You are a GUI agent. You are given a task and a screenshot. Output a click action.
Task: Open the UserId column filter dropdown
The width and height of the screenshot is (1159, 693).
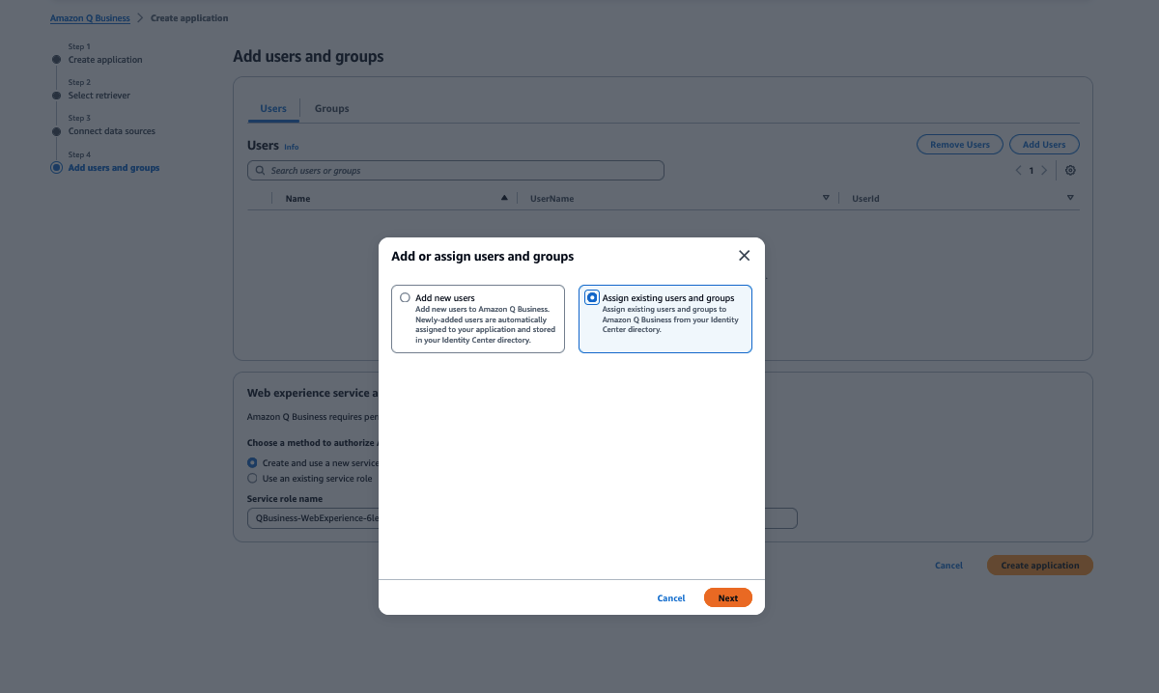point(1070,197)
